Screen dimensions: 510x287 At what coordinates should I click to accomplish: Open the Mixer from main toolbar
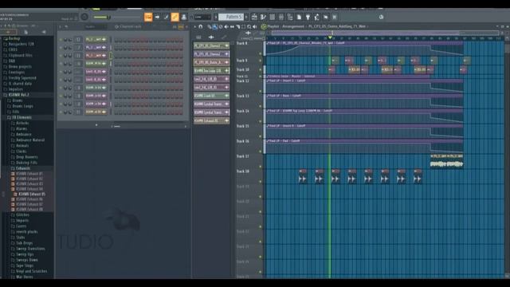(281, 17)
